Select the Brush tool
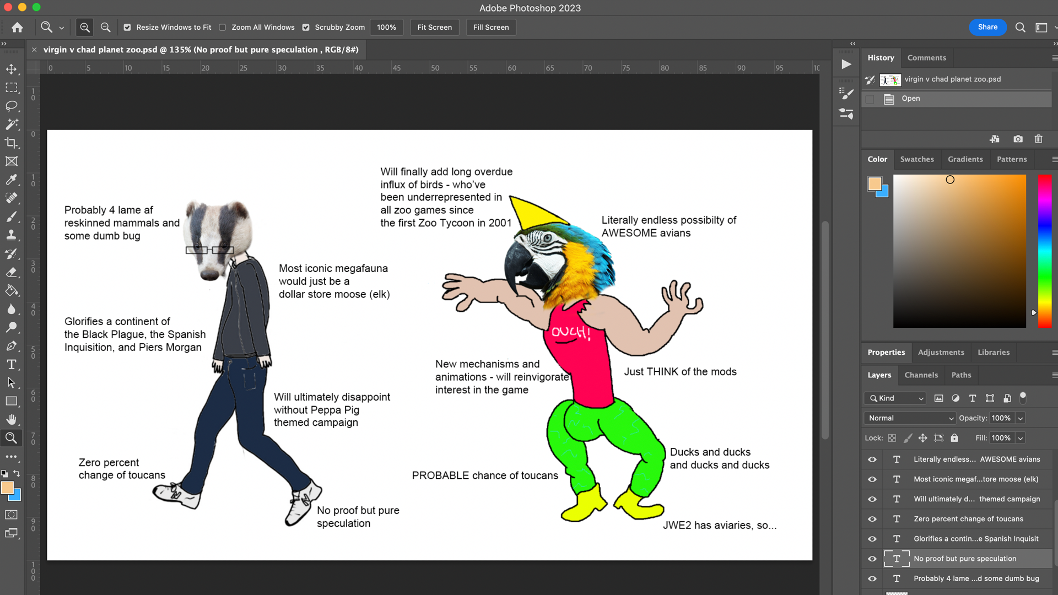Screen dimensions: 1058x595 (x=11, y=217)
